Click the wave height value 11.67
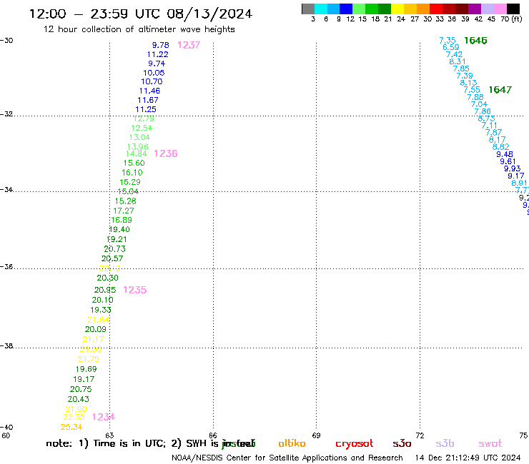The width and height of the screenshot is (529, 464). (148, 100)
